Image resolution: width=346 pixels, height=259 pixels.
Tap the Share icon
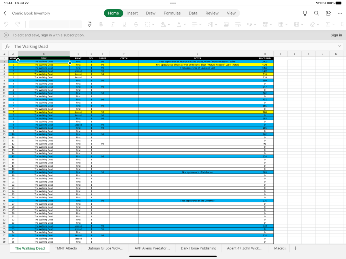[x=328, y=13]
